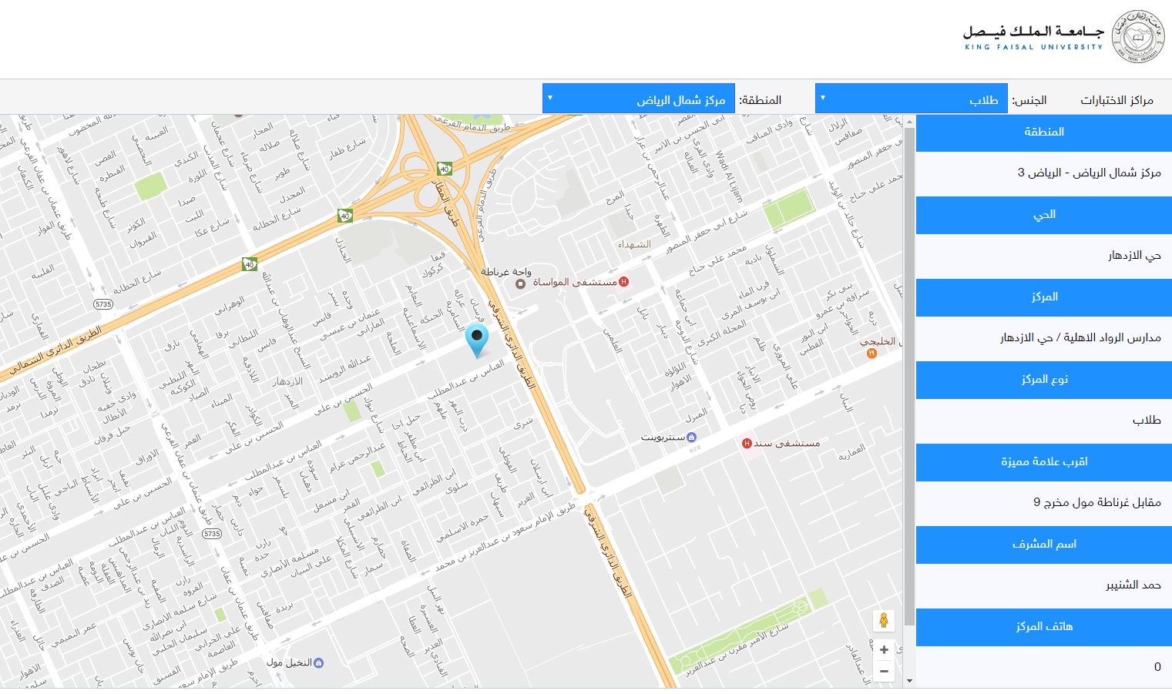1172x694 pixels.
Task: Open Street View with the Pegman icon
Action: tap(884, 620)
